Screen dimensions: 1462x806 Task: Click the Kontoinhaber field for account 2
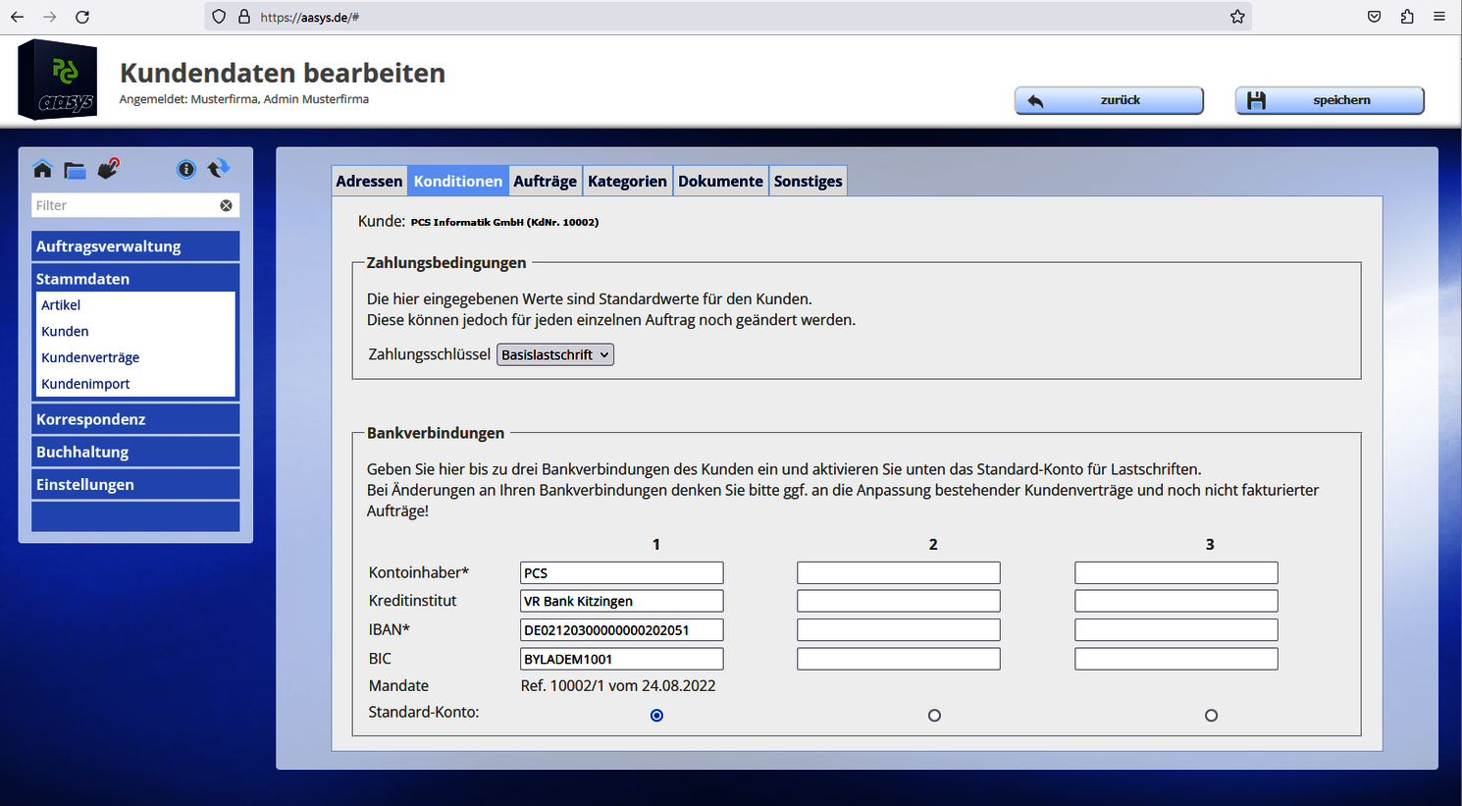(x=899, y=572)
